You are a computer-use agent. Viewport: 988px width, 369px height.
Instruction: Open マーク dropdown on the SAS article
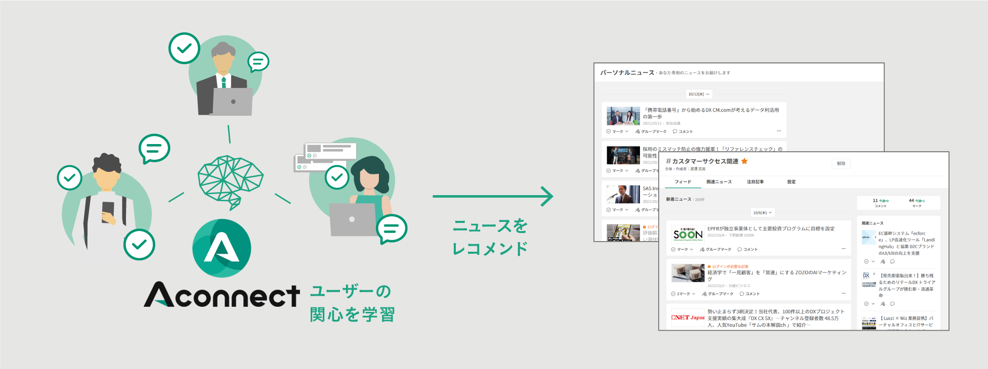click(x=617, y=210)
